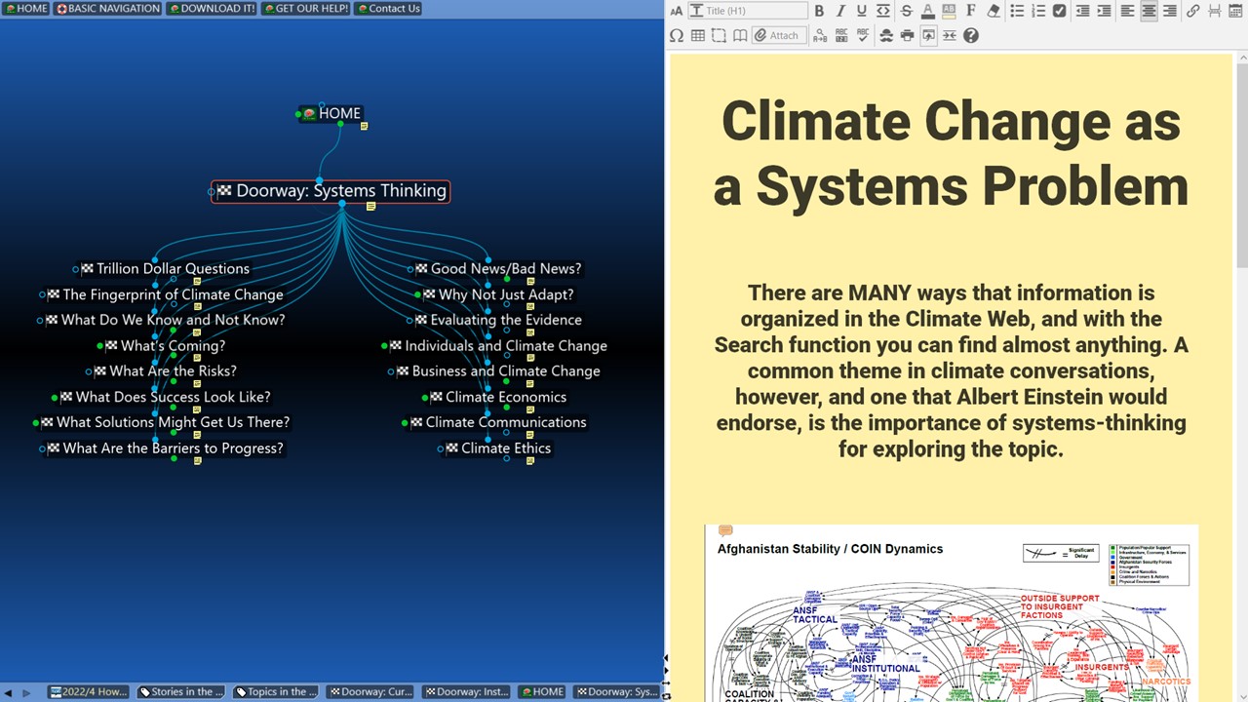The height and width of the screenshot is (702, 1248).
Task: Choose the text highlight color swatch
Action: point(949,11)
